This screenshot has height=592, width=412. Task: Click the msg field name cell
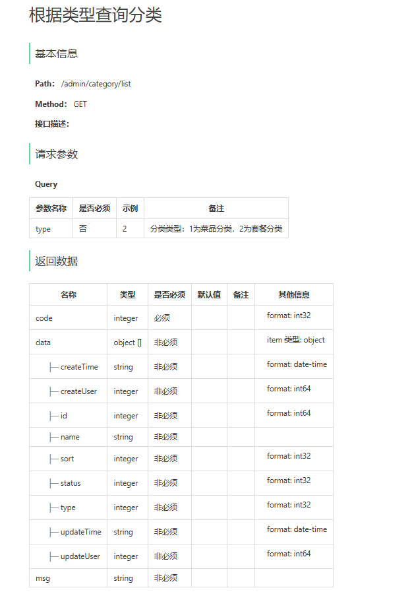(x=43, y=577)
